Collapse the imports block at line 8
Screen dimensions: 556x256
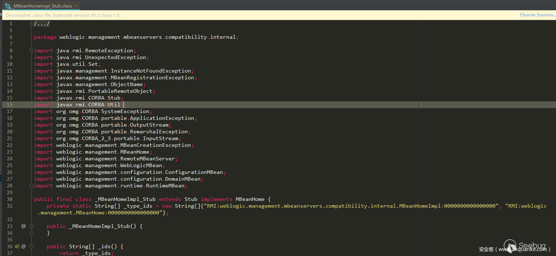point(31,50)
